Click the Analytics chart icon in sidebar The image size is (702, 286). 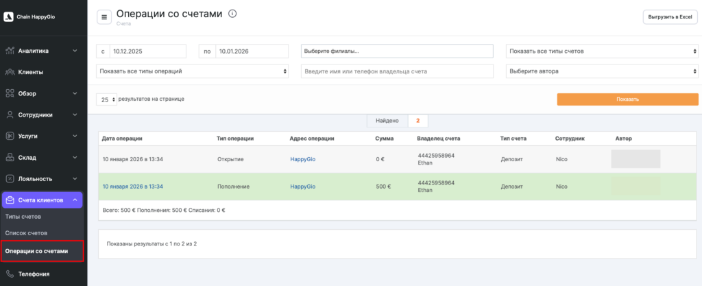point(10,51)
